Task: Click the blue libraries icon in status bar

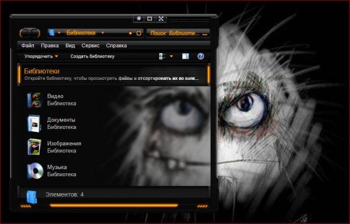Action: 32,197
